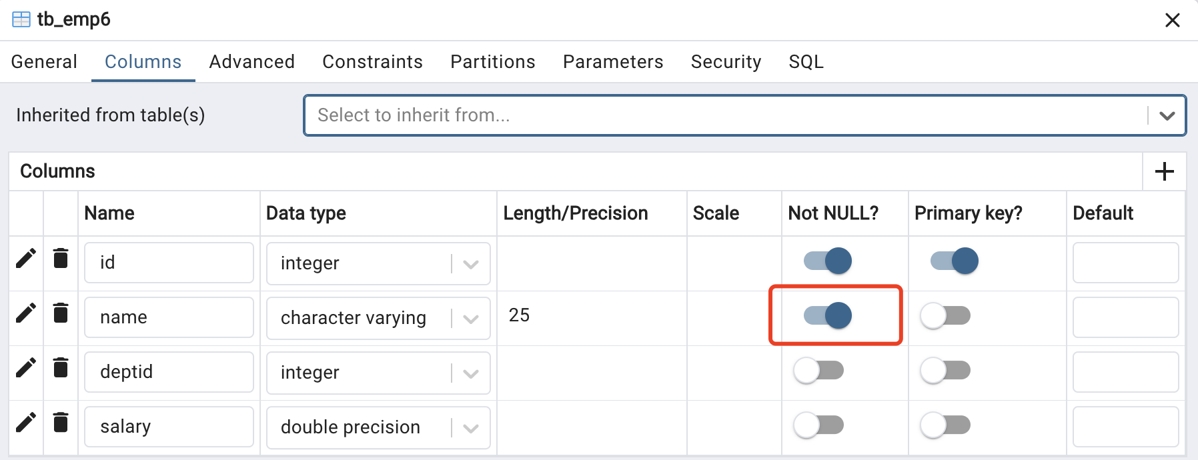This screenshot has height=460, width=1198.
Task: Open edit details for salary column
Action: tap(26, 423)
